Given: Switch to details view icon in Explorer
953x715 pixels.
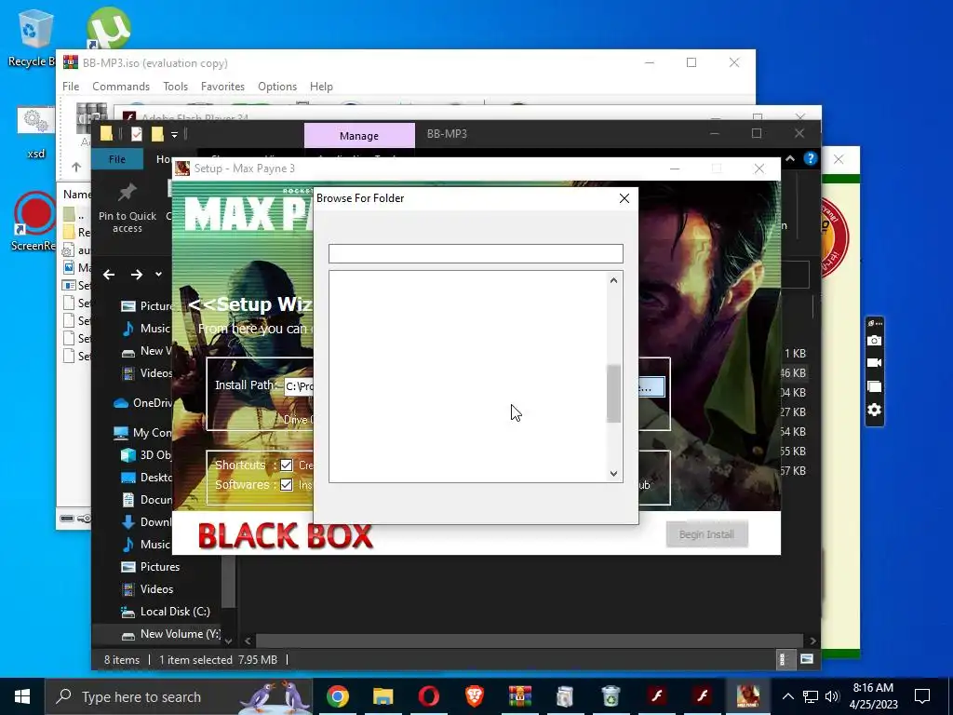Looking at the screenshot, I should 784,659.
